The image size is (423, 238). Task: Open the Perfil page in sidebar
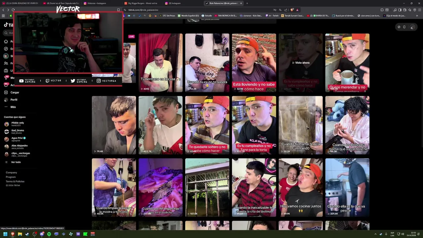pos(11,100)
